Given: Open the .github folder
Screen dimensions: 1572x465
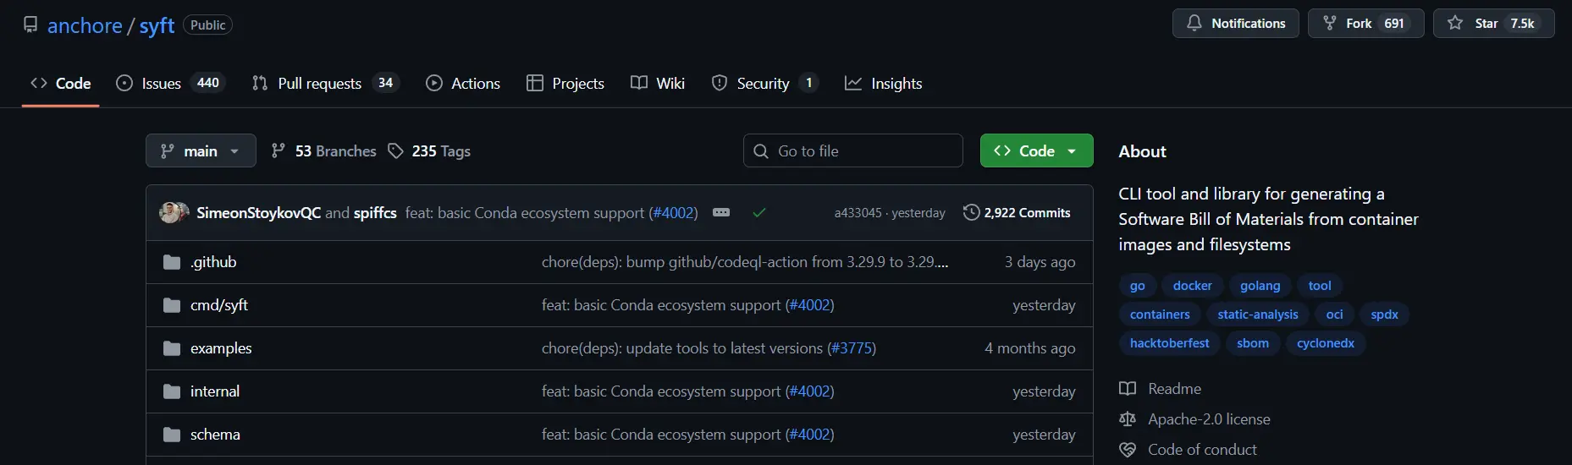Looking at the screenshot, I should tap(213, 262).
